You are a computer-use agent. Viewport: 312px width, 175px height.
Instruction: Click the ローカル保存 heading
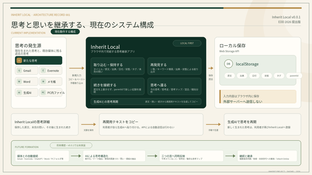tap(232, 46)
